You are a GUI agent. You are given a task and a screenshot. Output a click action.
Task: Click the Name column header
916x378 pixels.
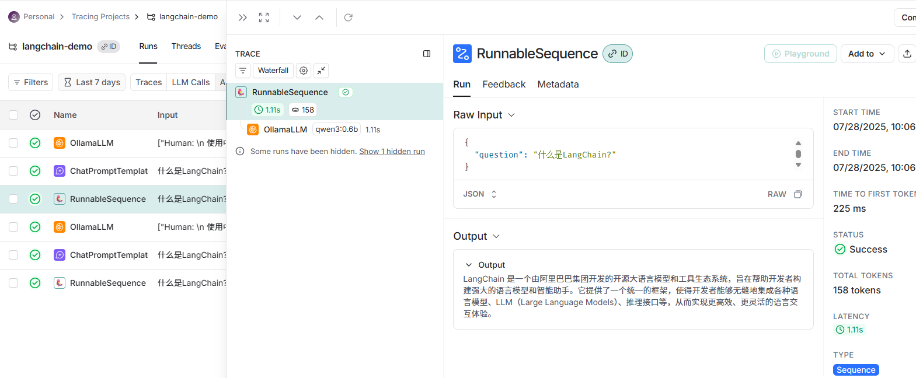coord(65,115)
